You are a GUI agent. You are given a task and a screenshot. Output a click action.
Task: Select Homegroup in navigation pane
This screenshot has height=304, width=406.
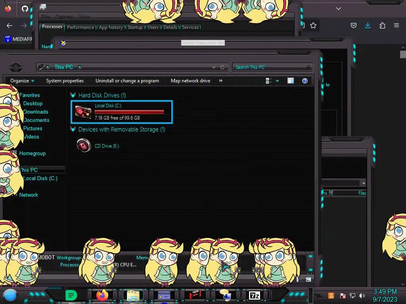[x=33, y=153]
